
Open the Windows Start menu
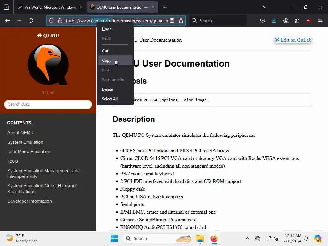[114, 238]
